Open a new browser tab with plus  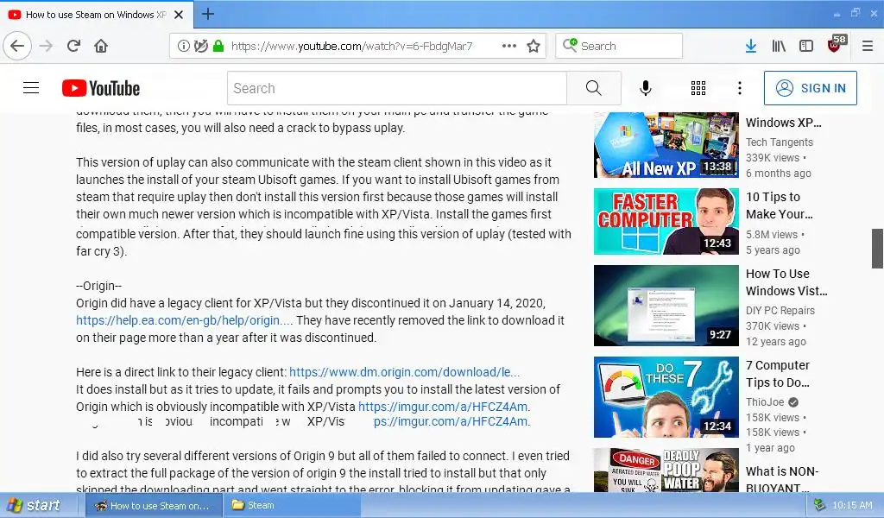point(207,14)
